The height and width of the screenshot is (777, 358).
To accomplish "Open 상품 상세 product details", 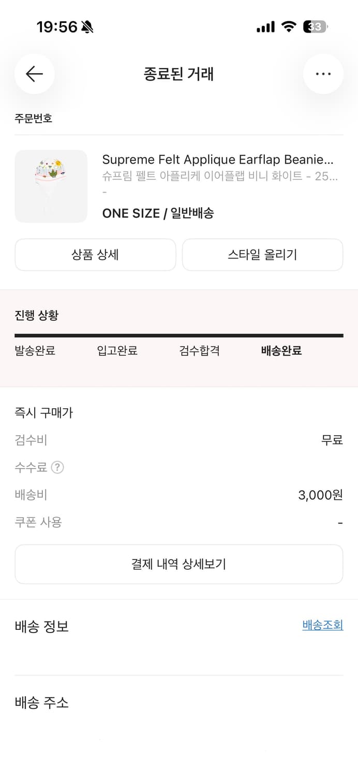I will (x=95, y=254).
